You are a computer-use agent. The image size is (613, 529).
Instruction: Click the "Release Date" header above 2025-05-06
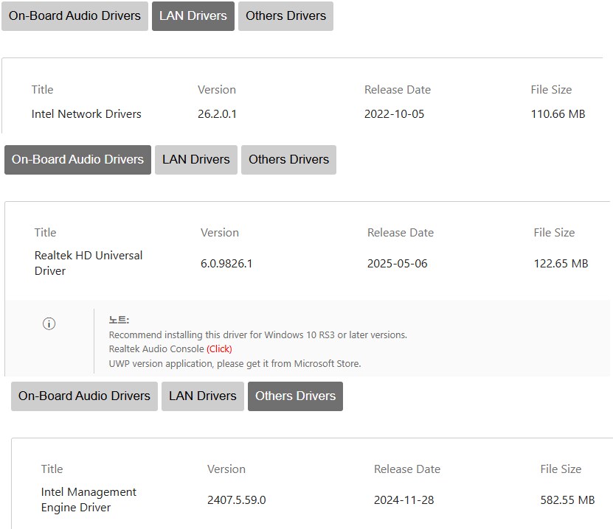tap(401, 233)
